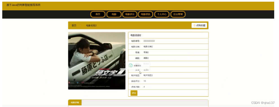
Task: Click the 首页 breadcrumb link
Action: coord(74,25)
